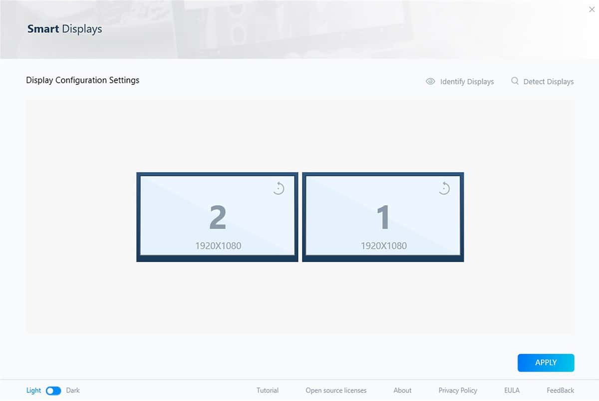
Task: Open the Tutorial link
Action: (268, 391)
